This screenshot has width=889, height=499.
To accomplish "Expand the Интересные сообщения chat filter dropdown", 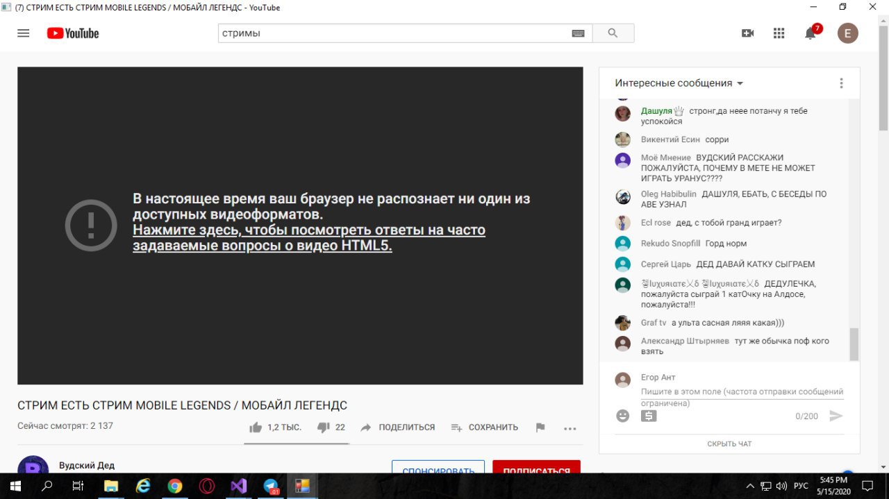I will pyautogui.click(x=679, y=83).
